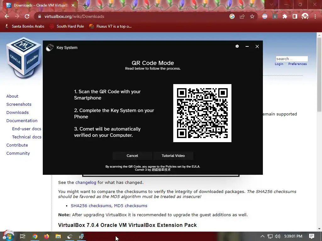Open the changelog link
The height and width of the screenshot is (241, 322).
(86, 183)
